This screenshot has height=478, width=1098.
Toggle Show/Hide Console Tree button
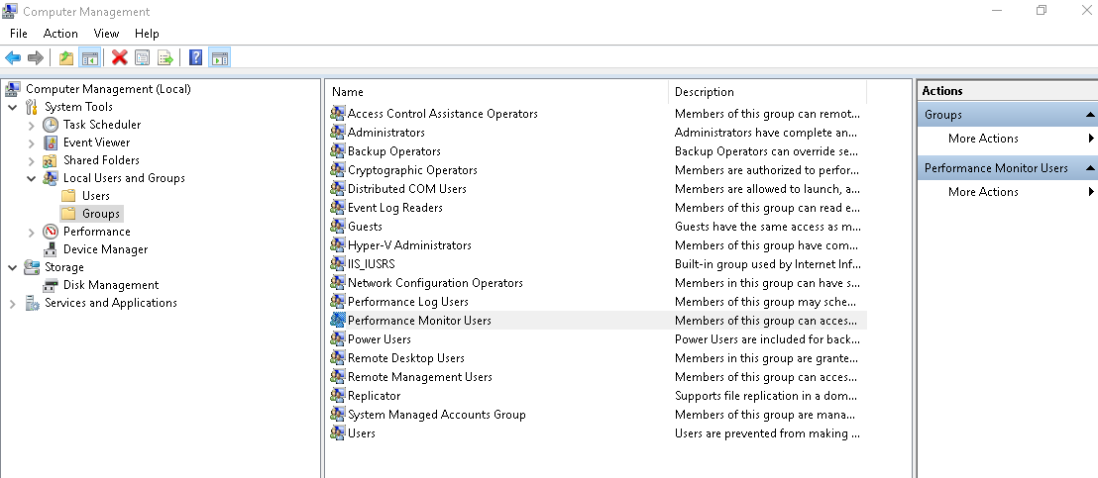(x=89, y=58)
